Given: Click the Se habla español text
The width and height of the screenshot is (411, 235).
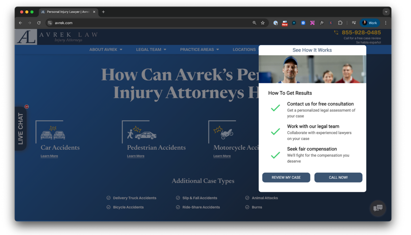Looking at the screenshot, I should click(368, 43).
